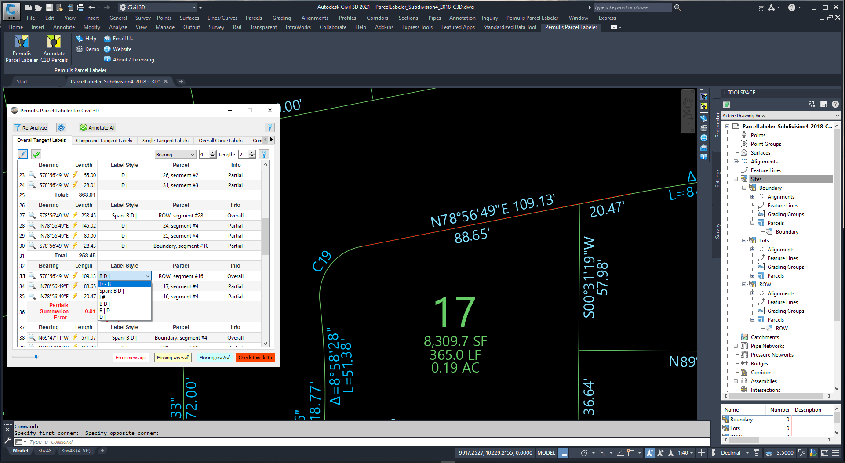Switch to the Compound Tangent Labels tab

click(x=104, y=141)
